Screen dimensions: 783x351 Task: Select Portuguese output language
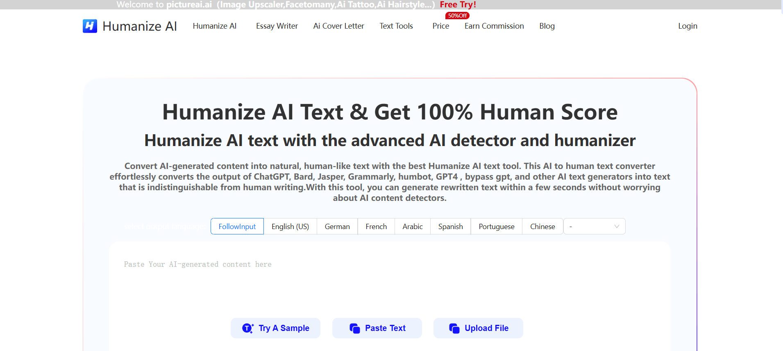pos(496,226)
